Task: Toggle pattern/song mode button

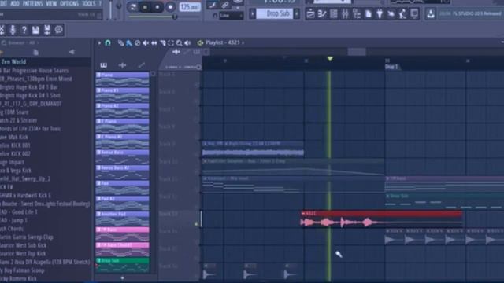Action: pyautogui.click(x=132, y=7)
